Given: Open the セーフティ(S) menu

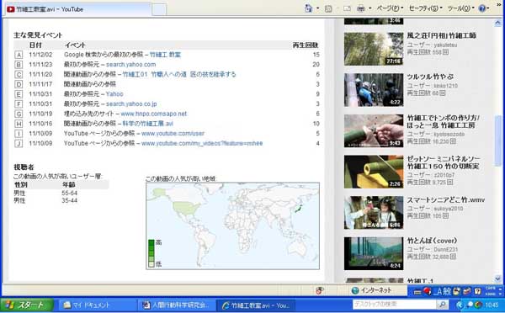Looking at the screenshot, I should [425, 8].
